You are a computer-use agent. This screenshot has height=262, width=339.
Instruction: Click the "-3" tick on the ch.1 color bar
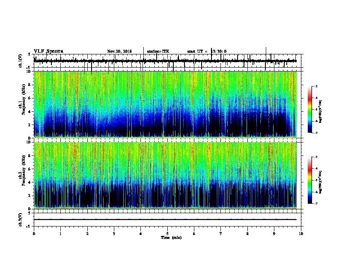pos(316,86)
